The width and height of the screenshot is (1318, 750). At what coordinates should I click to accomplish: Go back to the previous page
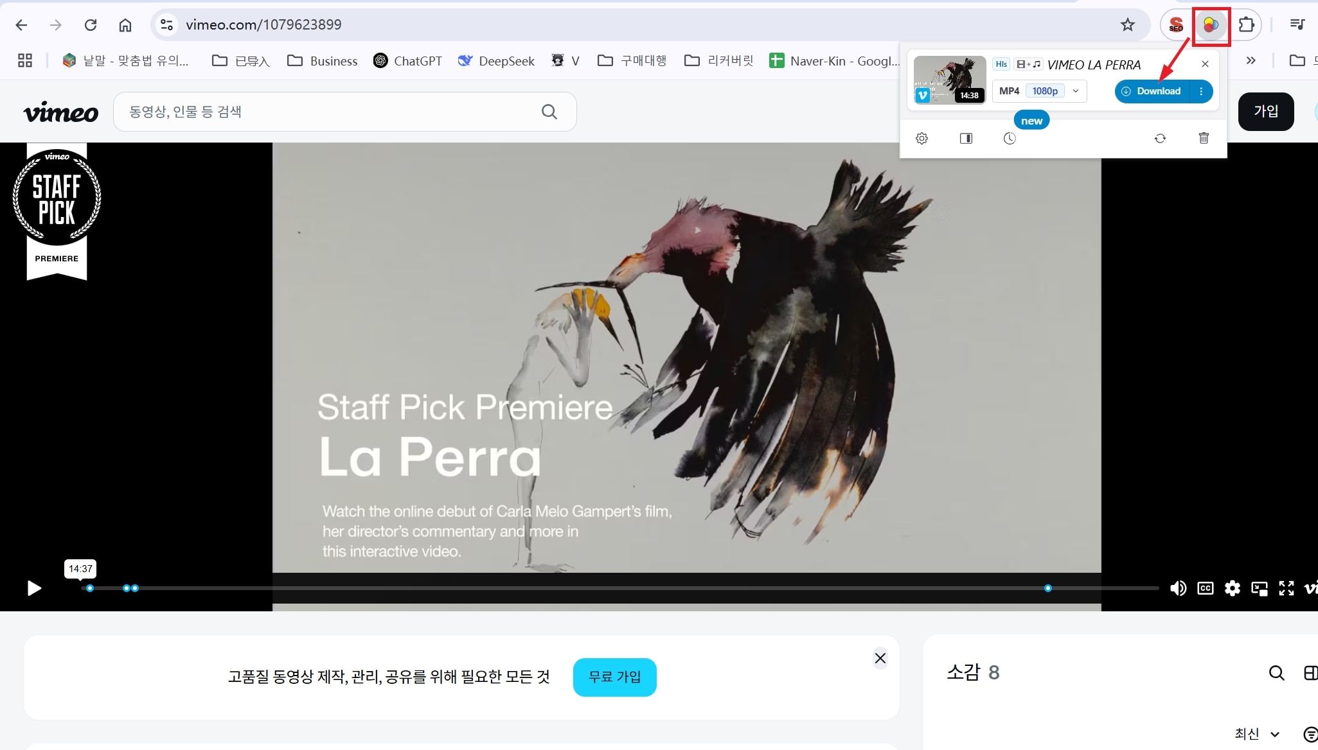(21, 25)
